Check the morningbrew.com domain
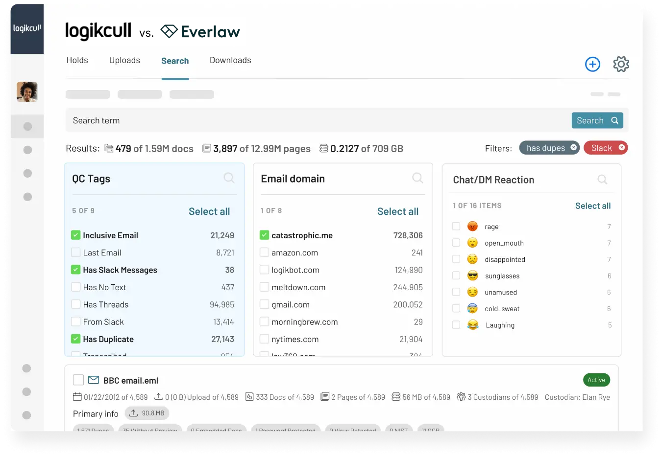662x457 pixels. pos(264,321)
